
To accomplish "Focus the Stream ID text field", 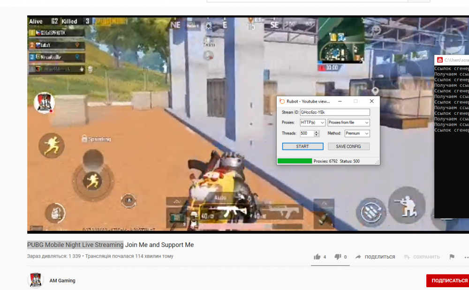I will point(335,112).
